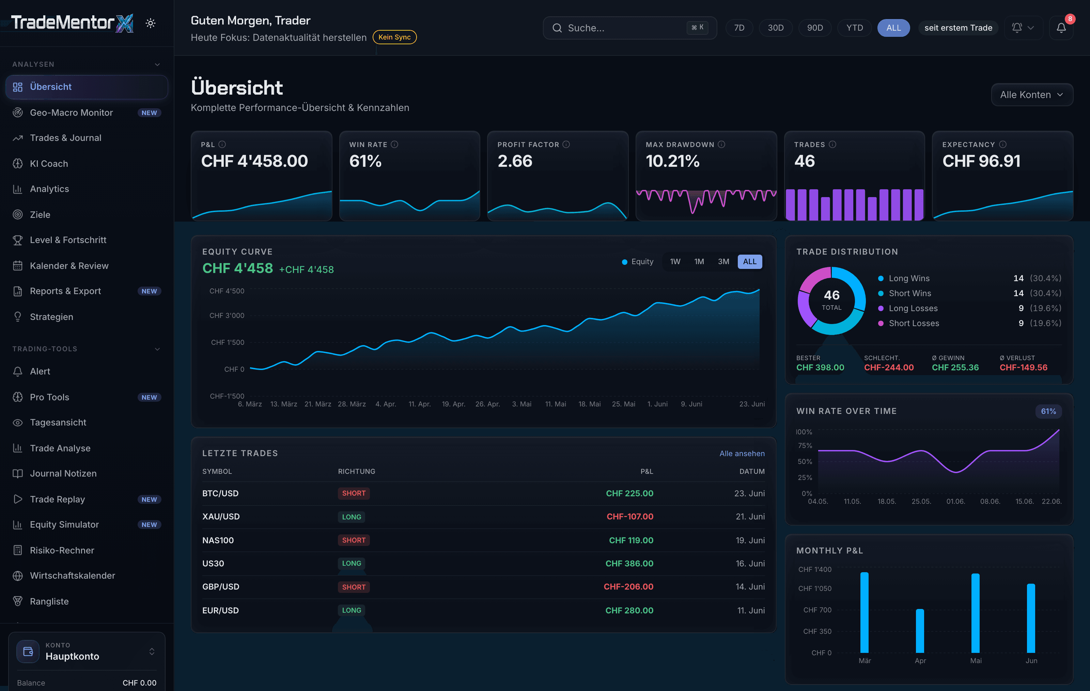Image resolution: width=1090 pixels, height=691 pixels.
Task: Select the ALL time range in header
Action: point(893,28)
